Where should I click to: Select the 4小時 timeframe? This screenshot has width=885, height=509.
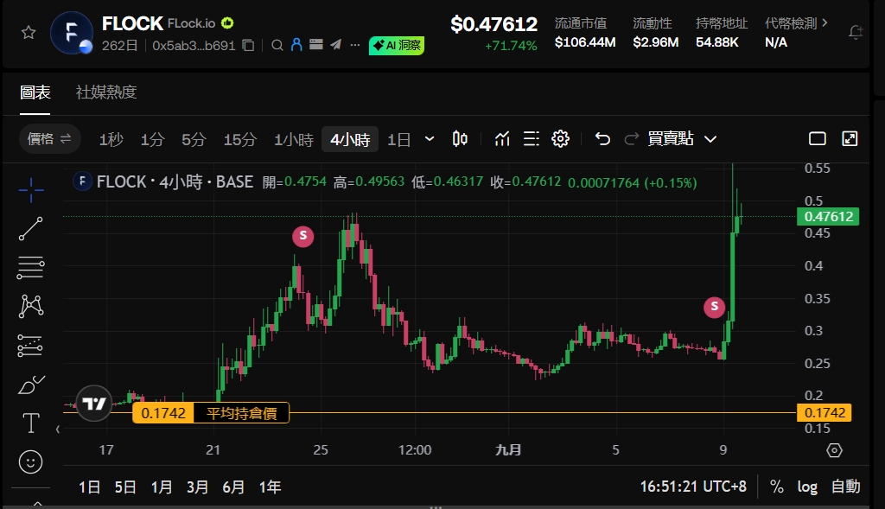[x=349, y=138]
